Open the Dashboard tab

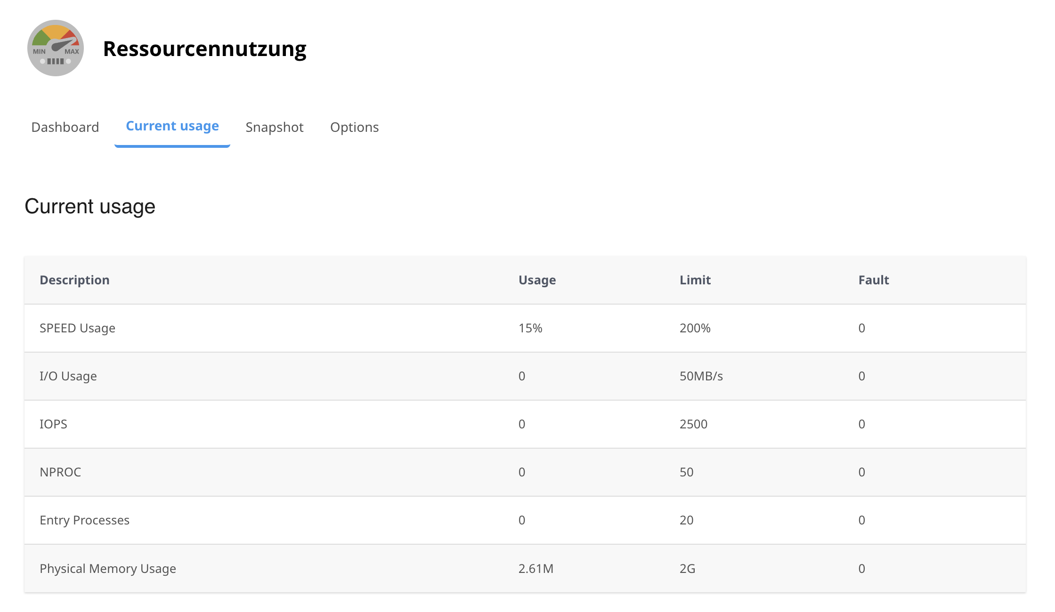tap(65, 127)
